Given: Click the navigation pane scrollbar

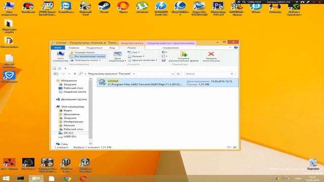Looking at the screenshot, I should click(x=90, y=109).
